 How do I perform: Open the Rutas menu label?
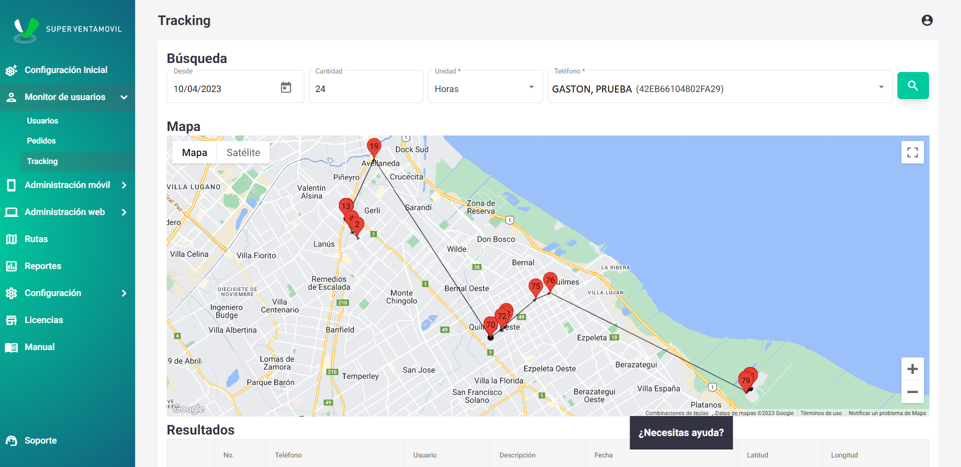pyautogui.click(x=36, y=239)
